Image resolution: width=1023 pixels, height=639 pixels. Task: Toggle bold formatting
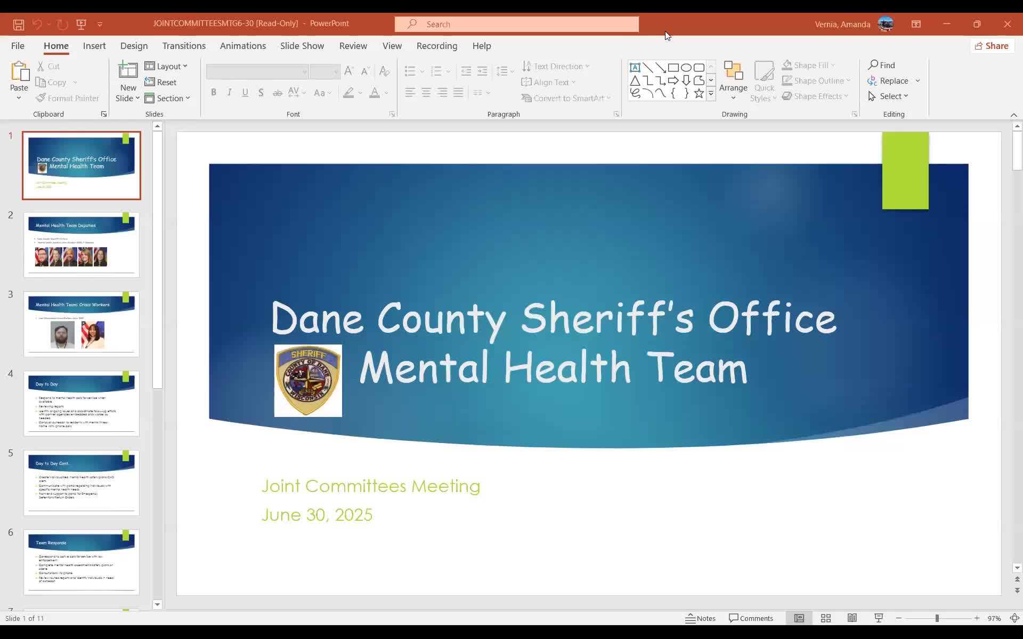(214, 92)
